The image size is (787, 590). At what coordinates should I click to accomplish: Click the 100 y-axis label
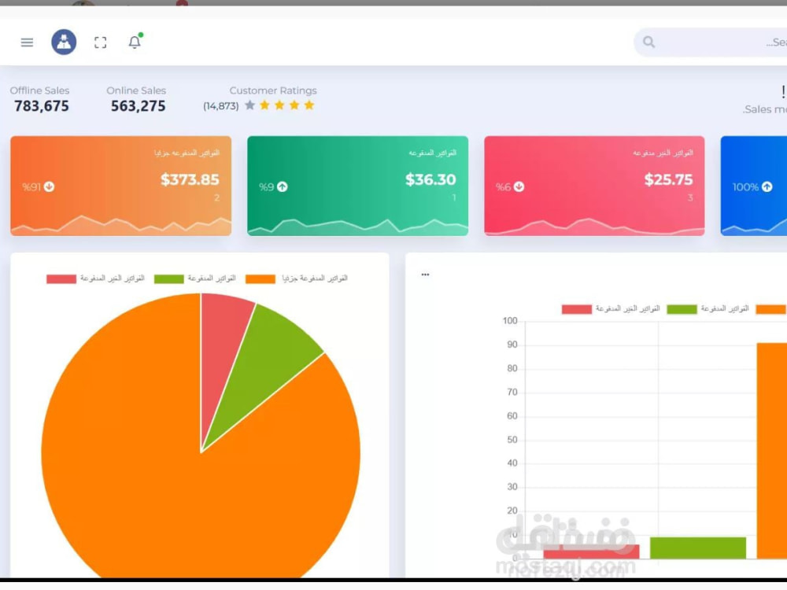point(510,321)
